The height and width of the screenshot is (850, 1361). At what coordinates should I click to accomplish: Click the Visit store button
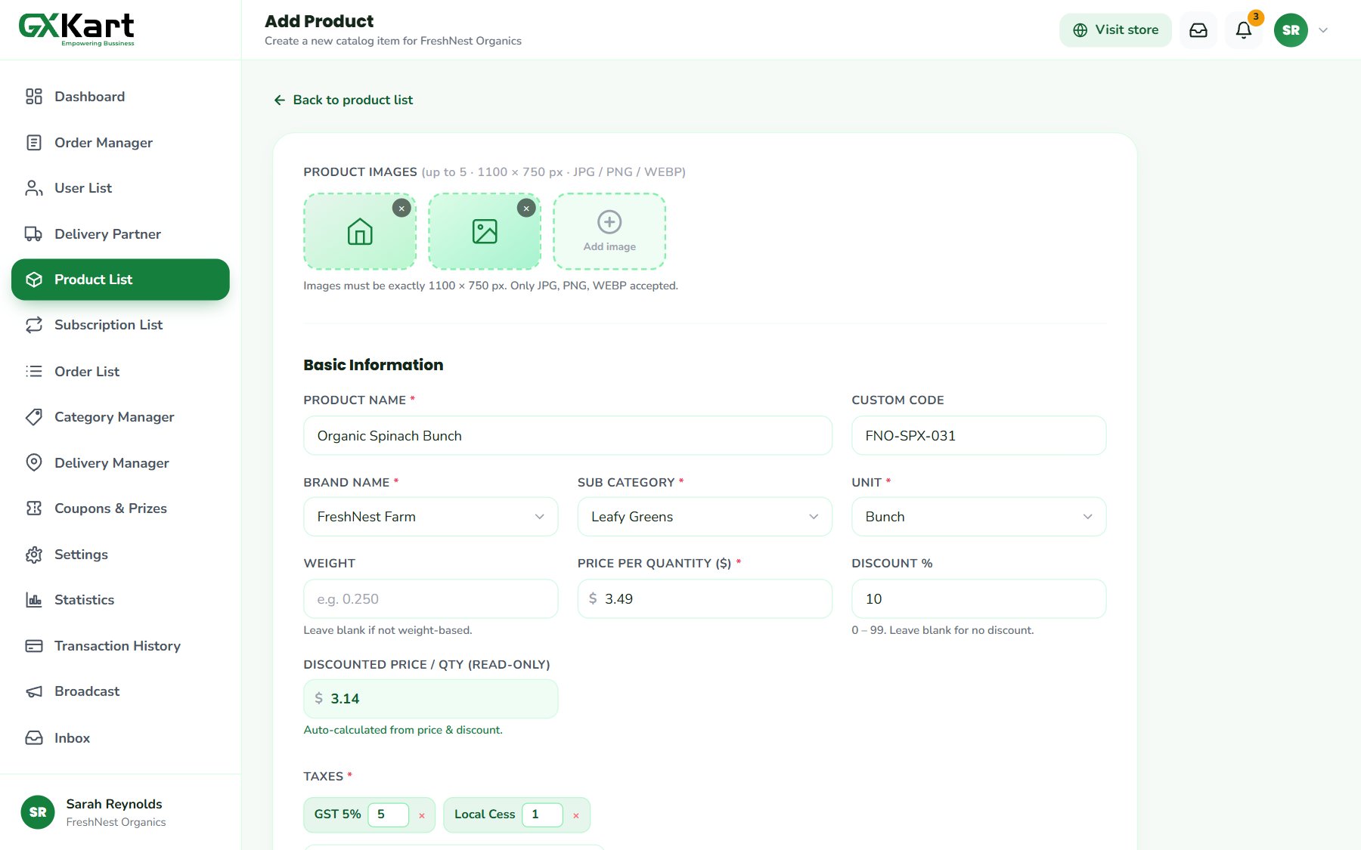pyautogui.click(x=1115, y=30)
